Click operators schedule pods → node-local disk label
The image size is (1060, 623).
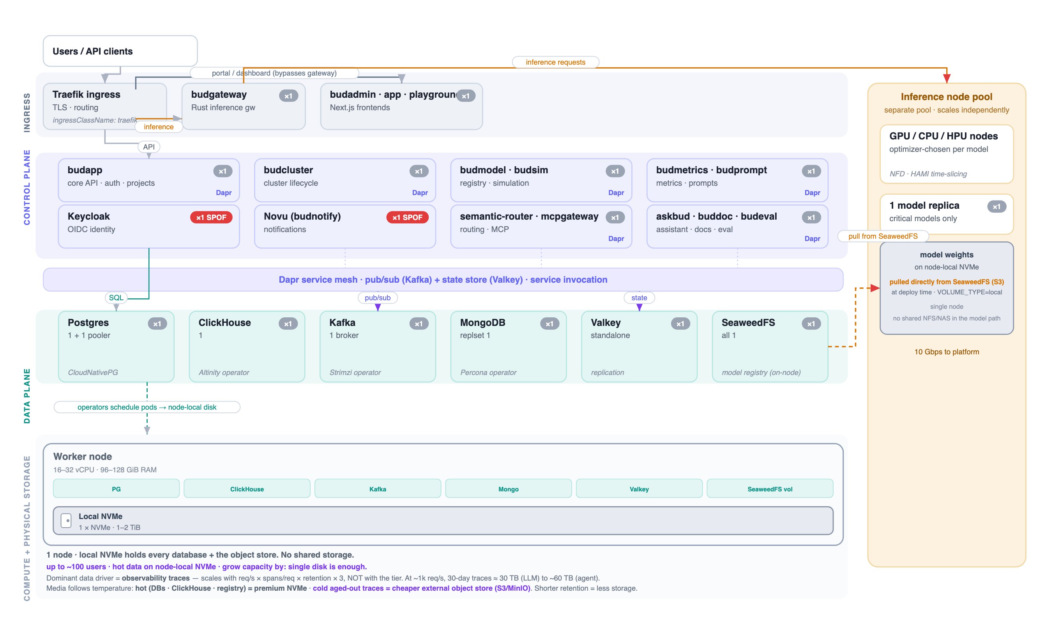tap(147, 407)
